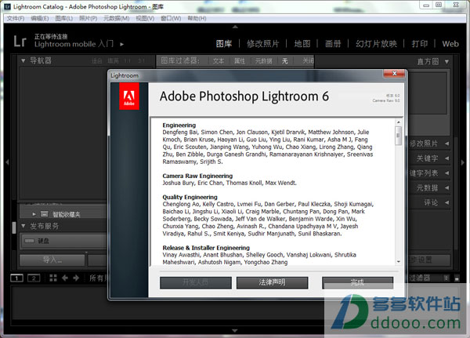Expand the 智能收藏夹 tree item
The image size is (470, 338).
point(34,214)
